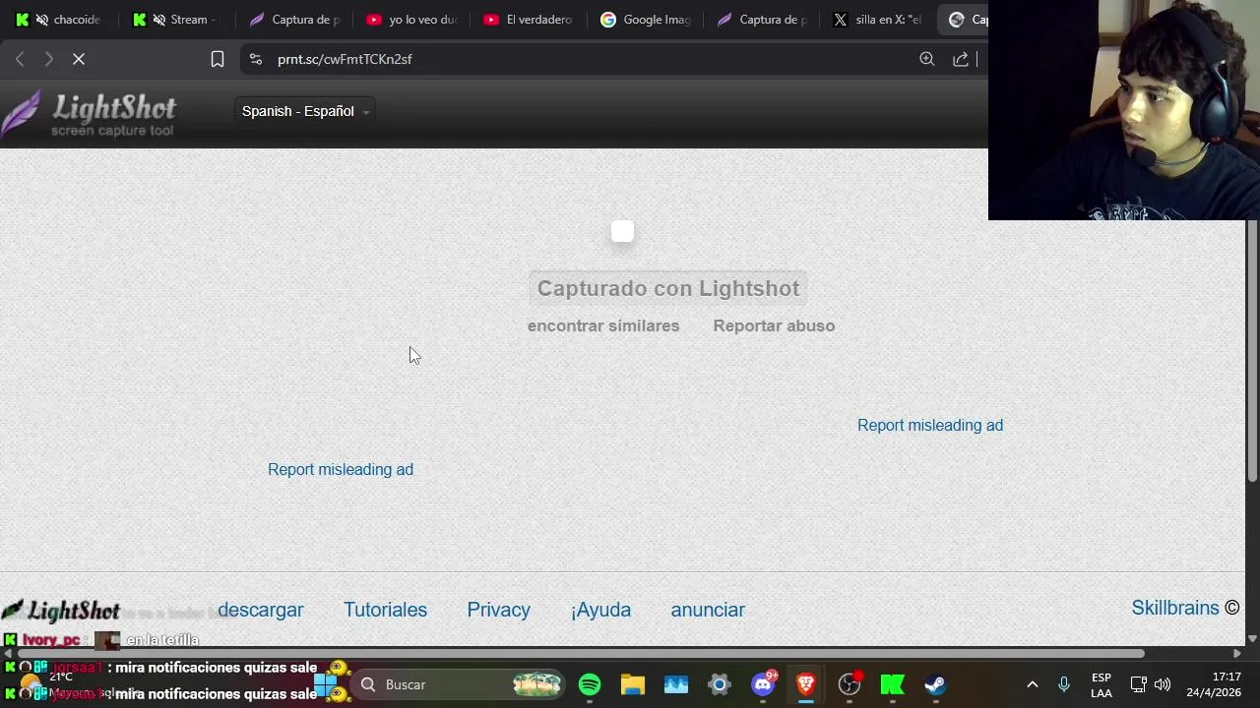1260x708 pixels.
Task: Click the Reportar abuso link
Action: pyautogui.click(x=774, y=325)
